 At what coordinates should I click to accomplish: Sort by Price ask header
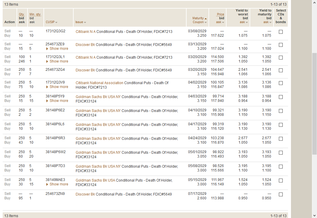point(220,22)
